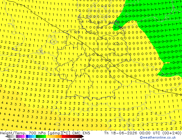Pick the bright red legend swatch
Screen dimensions: 182x140
point(63,137)
